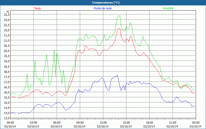Screen dimensions: 206x129
Task: Click the 12:00 time axis label
Action: 103,123
